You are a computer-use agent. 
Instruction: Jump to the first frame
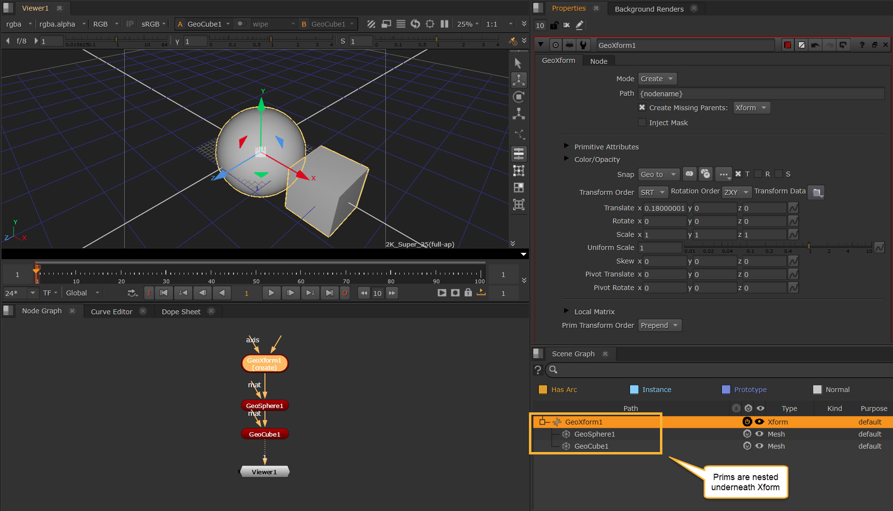coord(164,293)
